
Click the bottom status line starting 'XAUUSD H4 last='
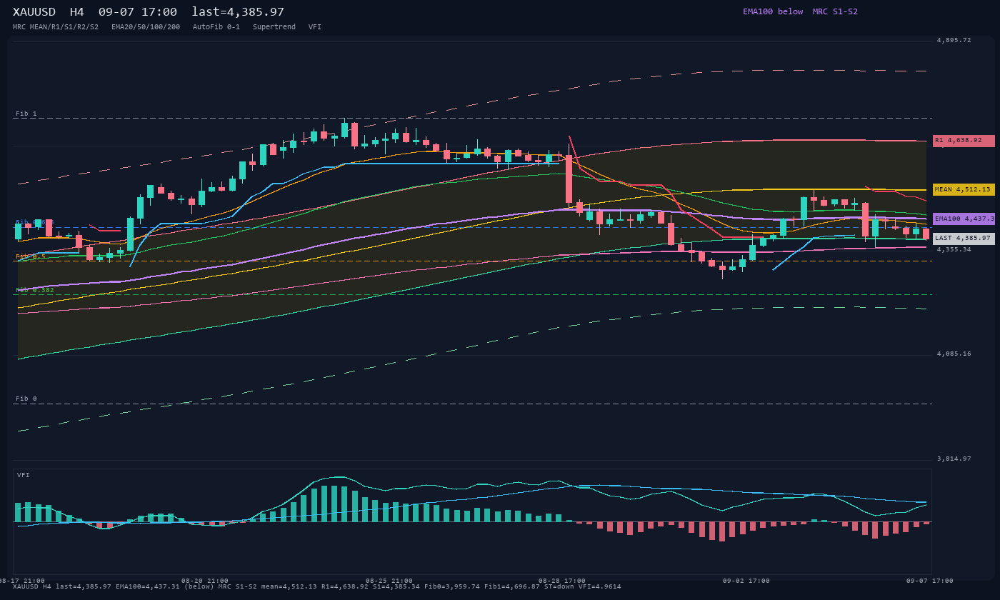[317, 586]
